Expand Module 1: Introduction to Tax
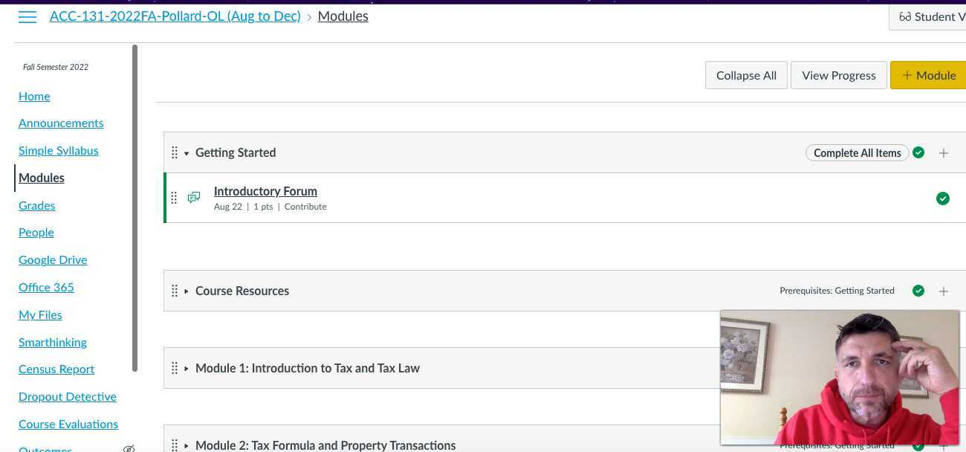The width and height of the screenshot is (966, 452). coord(187,369)
